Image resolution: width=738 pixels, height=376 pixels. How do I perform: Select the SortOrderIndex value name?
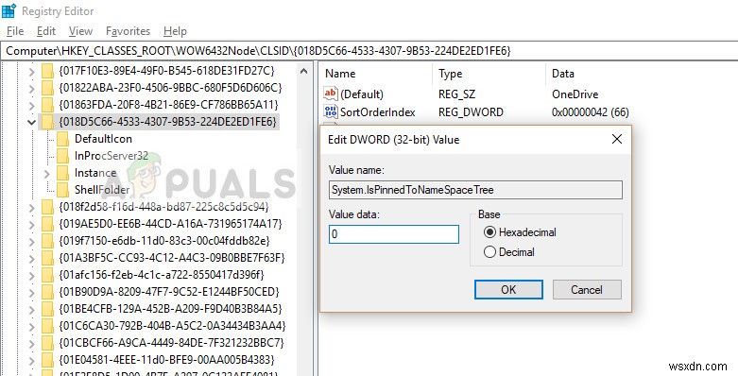click(x=377, y=112)
